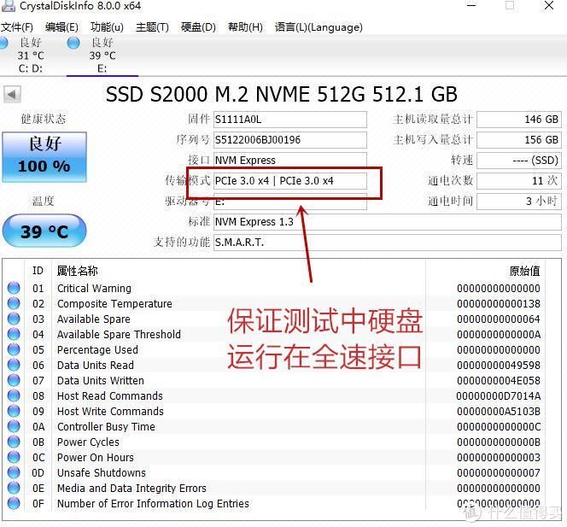This screenshot has width=567, height=527.
Task: Click the status icon for Data Units Written
Action: tap(14, 380)
